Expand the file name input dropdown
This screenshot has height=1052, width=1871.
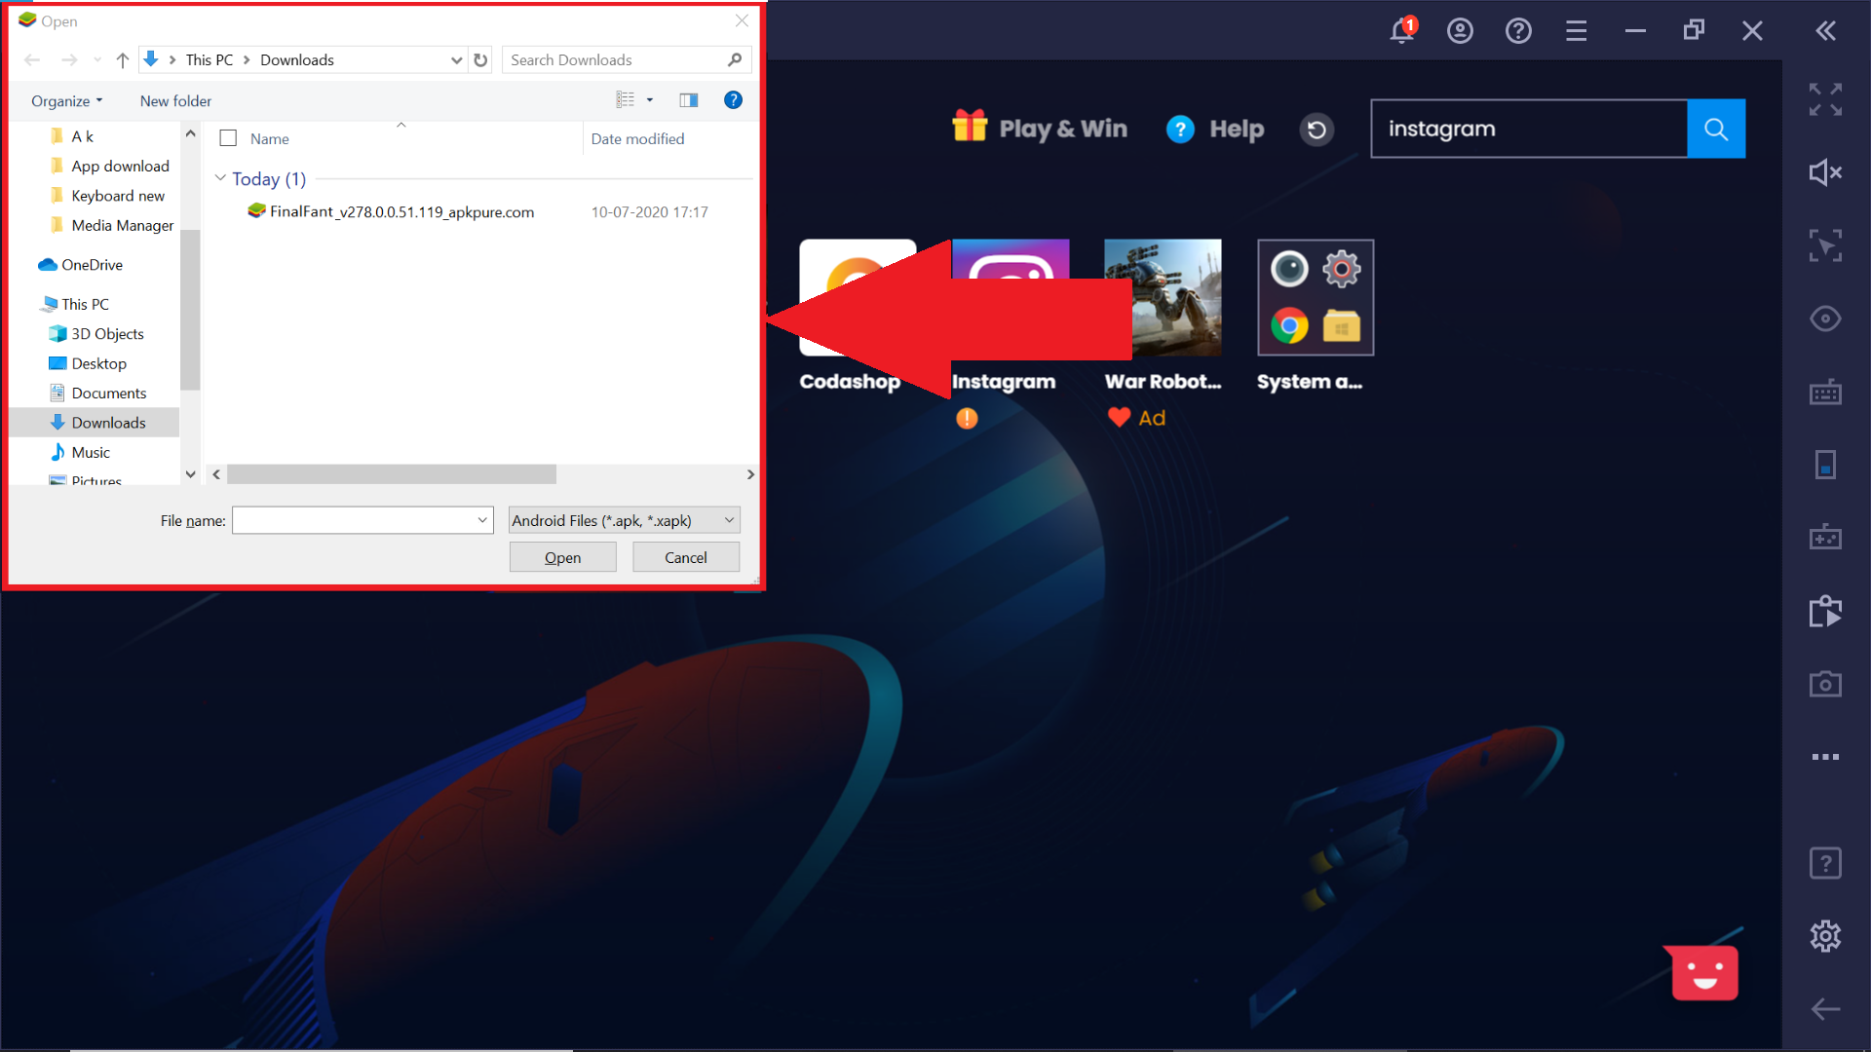483,520
